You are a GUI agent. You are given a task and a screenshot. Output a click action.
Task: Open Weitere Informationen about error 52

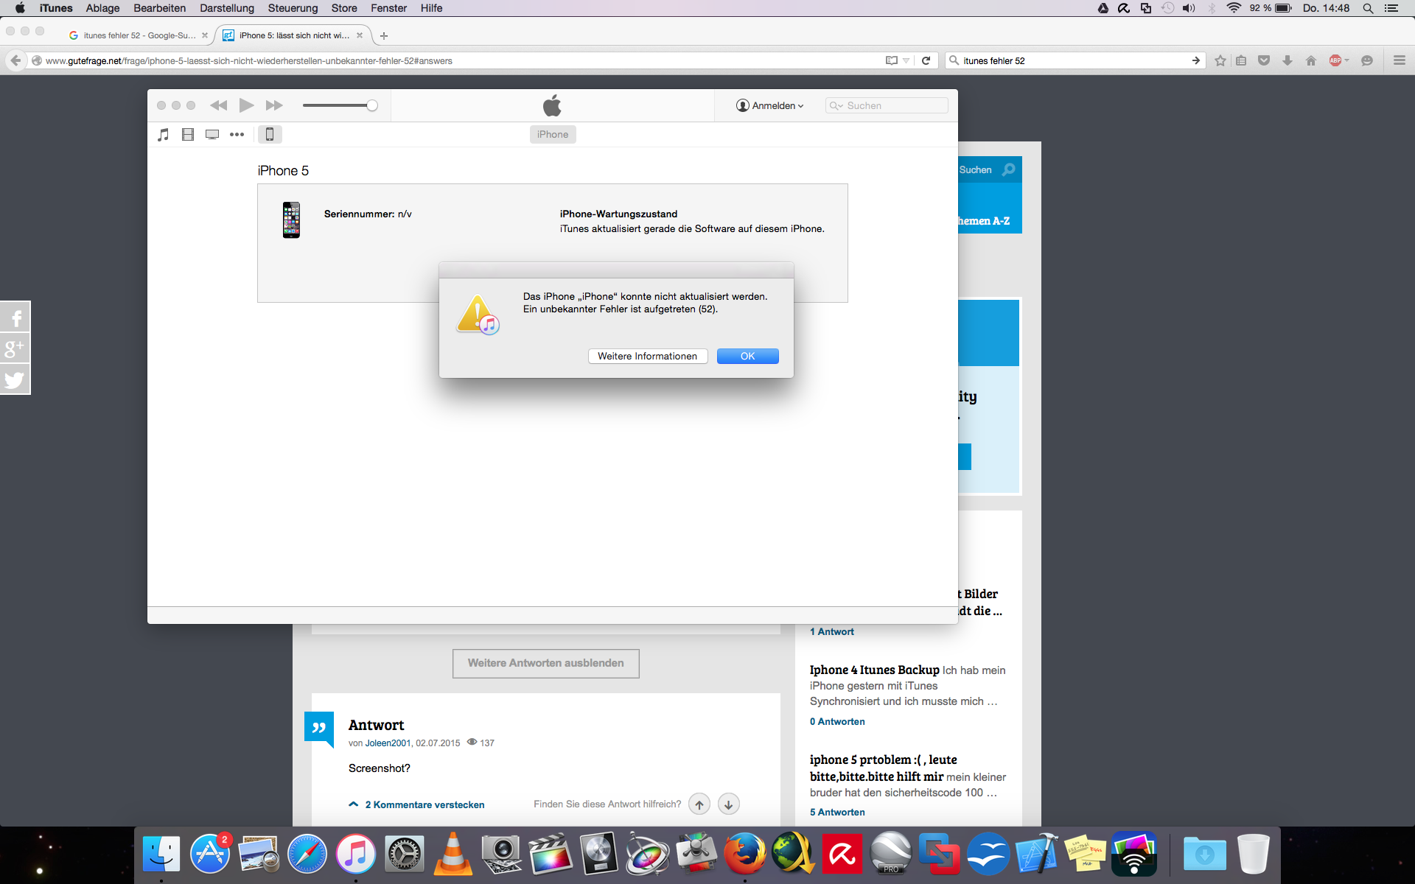pyautogui.click(x=648, y=357)
